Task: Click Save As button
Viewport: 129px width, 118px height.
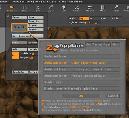Action: (36, 21)
